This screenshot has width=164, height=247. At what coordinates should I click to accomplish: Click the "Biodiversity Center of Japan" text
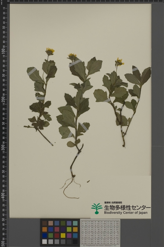click(x=126, y=213)
